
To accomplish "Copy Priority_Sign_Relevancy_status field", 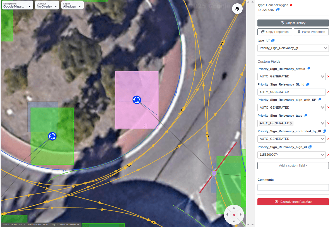I will click(308, 69).
